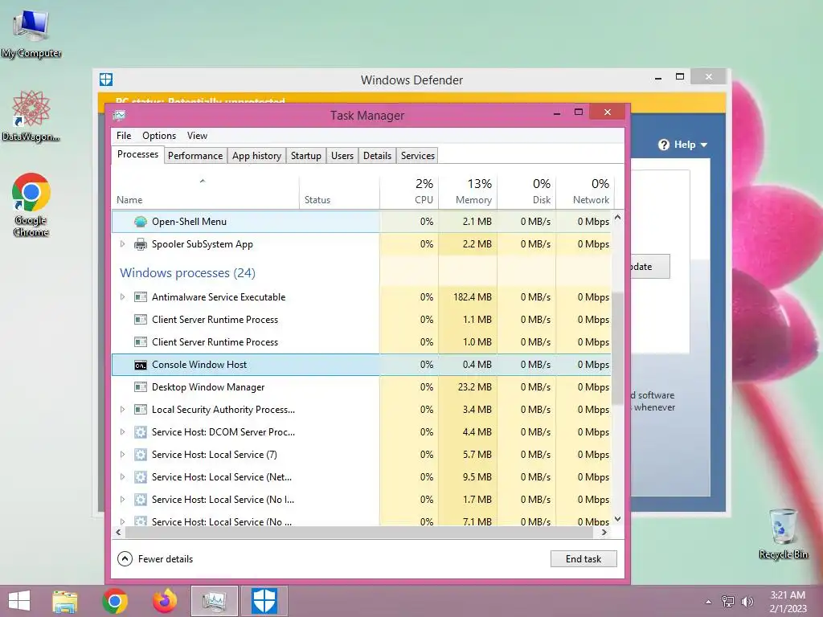Select the second Client Server Runtime Process, 1.0 MB

361,342
